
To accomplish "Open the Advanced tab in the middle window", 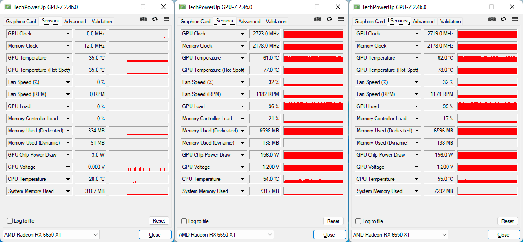I will click(249, 22).
